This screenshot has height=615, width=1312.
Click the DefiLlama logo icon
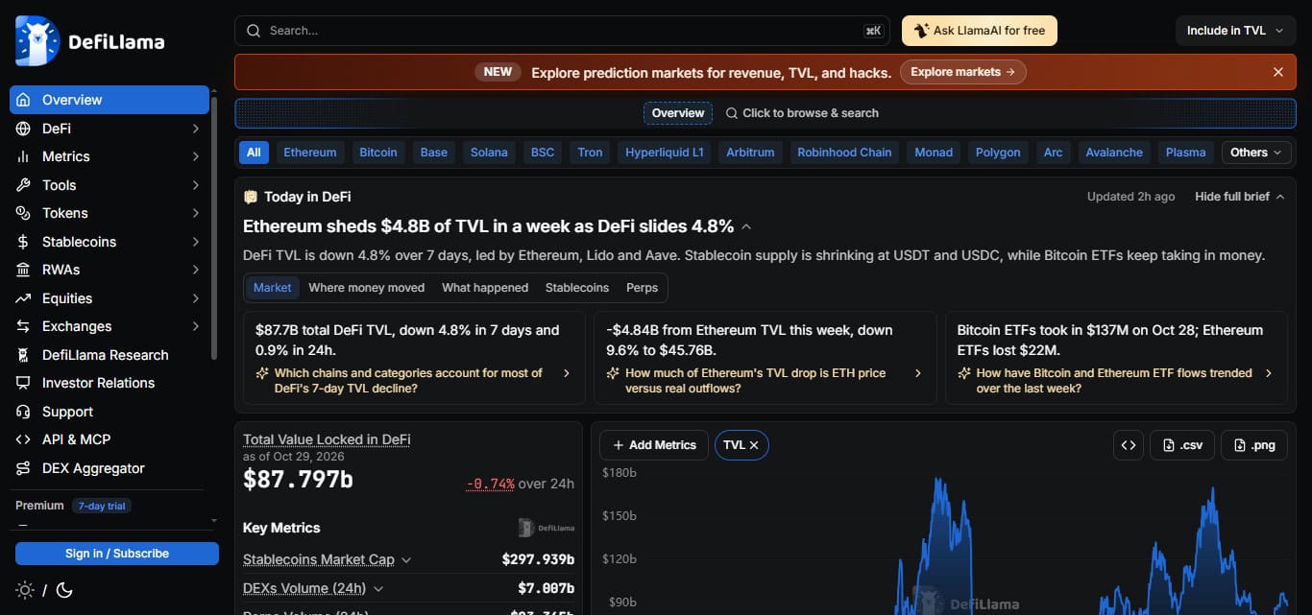pos(37,41)
